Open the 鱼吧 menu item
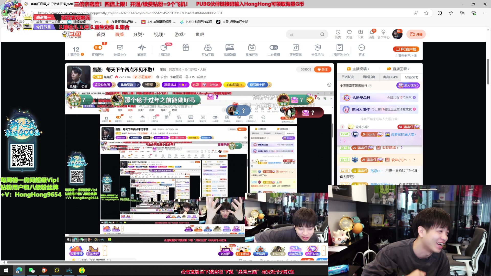The image size is (491, 276). tap(200, 34)
